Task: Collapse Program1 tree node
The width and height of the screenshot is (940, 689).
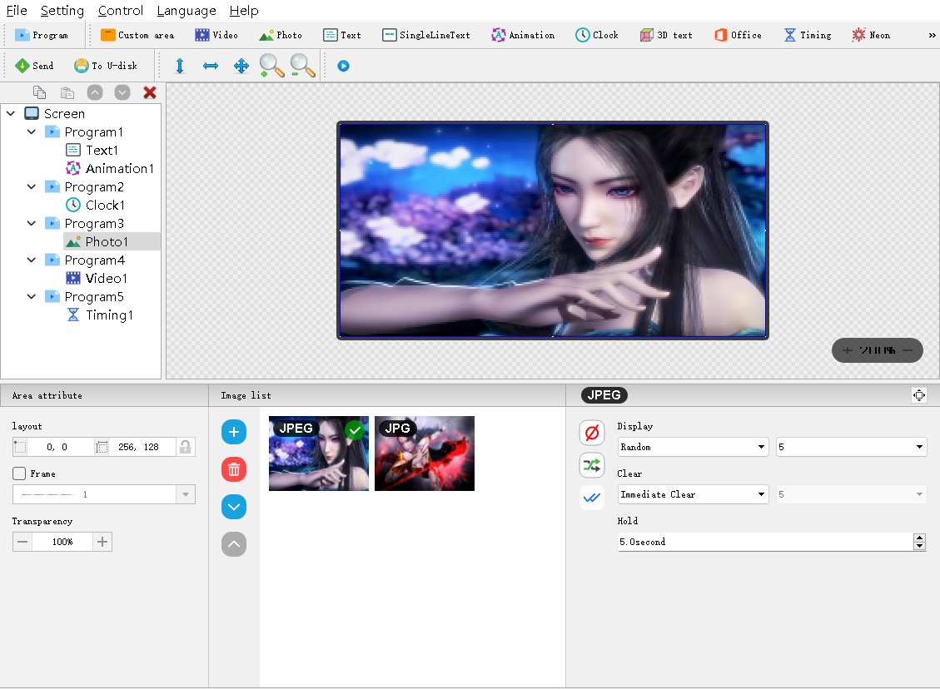Action: 31,131
